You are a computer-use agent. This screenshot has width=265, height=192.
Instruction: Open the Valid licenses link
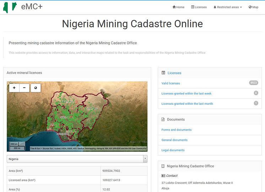pyautogui.click(x=171, y=83)
